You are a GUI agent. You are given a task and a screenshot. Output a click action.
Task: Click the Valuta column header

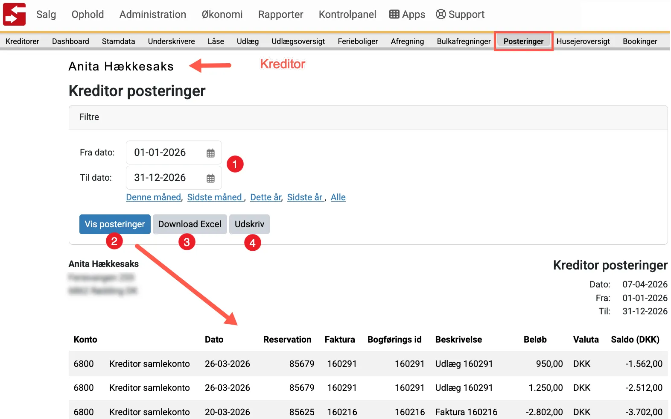coord(586,340)
